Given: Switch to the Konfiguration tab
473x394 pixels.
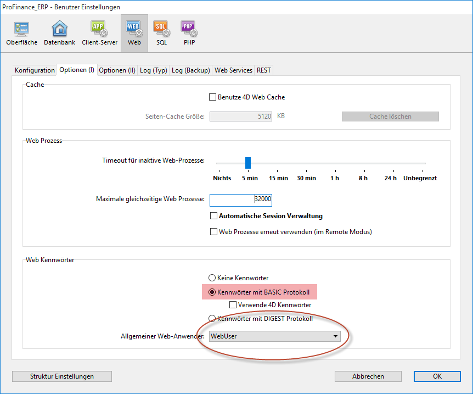Looking at the screenshot, I should 35,70.
